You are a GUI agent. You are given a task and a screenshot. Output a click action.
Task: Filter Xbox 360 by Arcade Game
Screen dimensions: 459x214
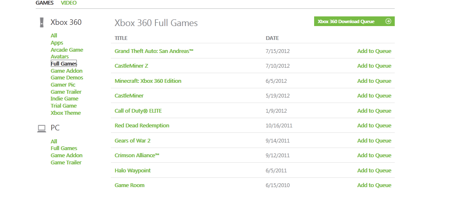(67, 50)
